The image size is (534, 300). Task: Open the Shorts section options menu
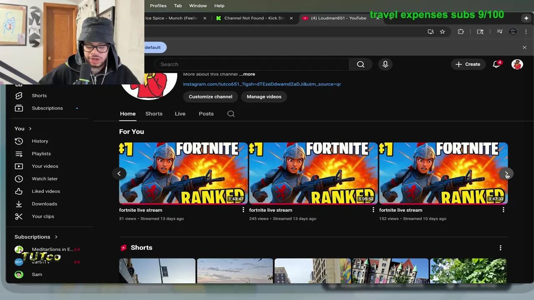click(501, 248)
